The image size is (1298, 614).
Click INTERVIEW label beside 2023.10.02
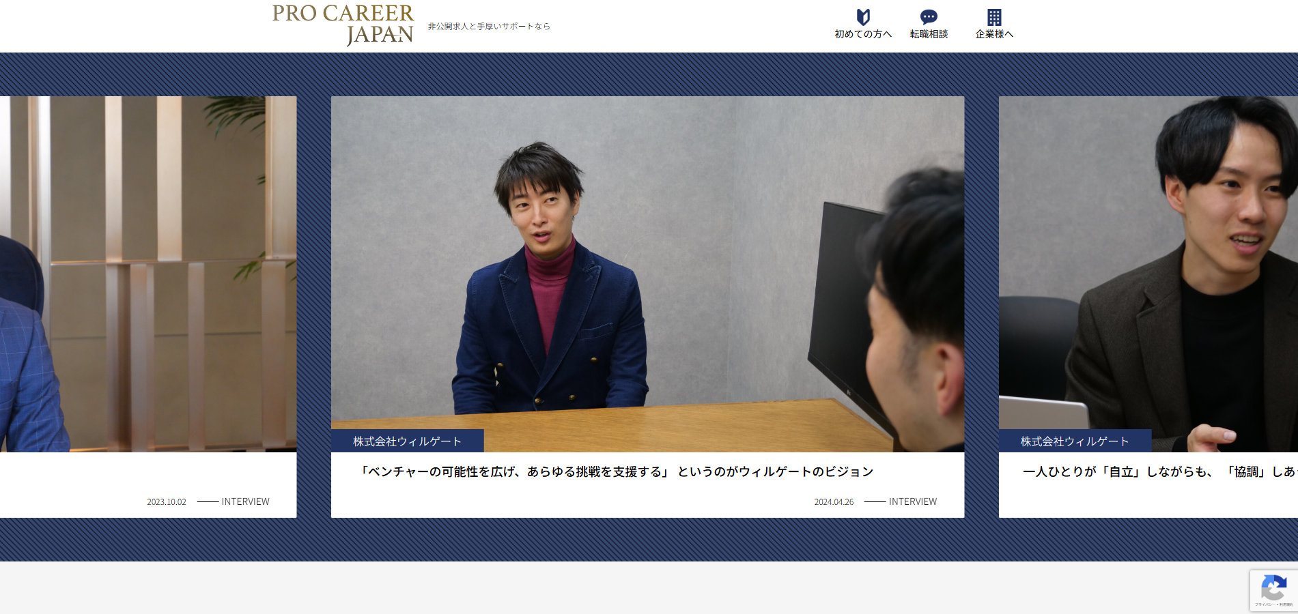coord(245,501)
